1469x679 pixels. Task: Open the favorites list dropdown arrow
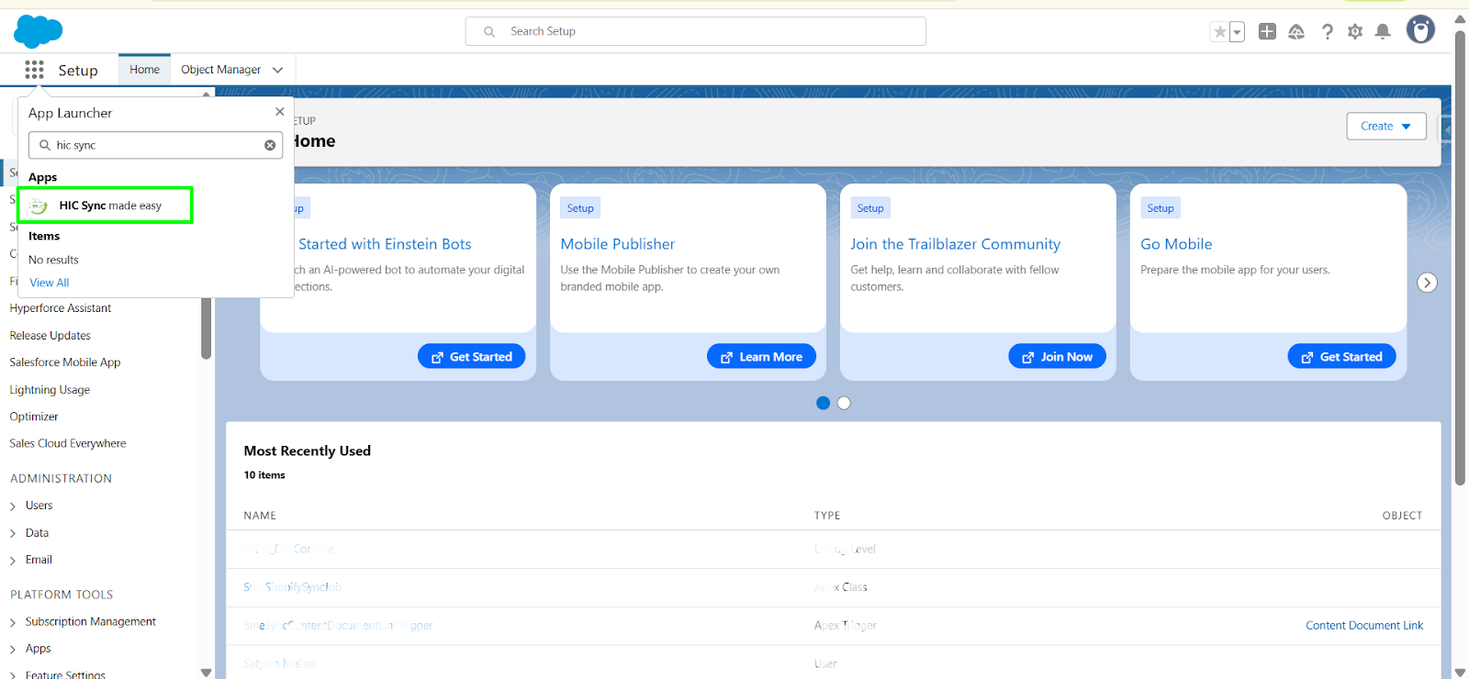click(x=1237, y=32)
